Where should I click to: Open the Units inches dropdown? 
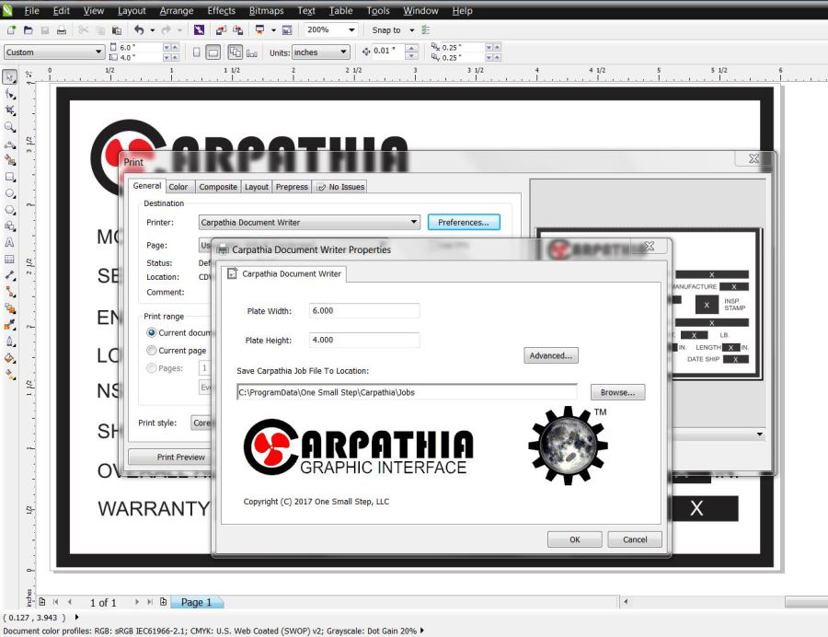(343, 52)
